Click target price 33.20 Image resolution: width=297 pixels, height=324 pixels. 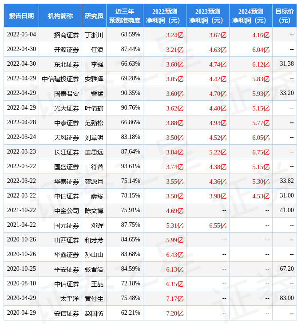tap(287, 93)
